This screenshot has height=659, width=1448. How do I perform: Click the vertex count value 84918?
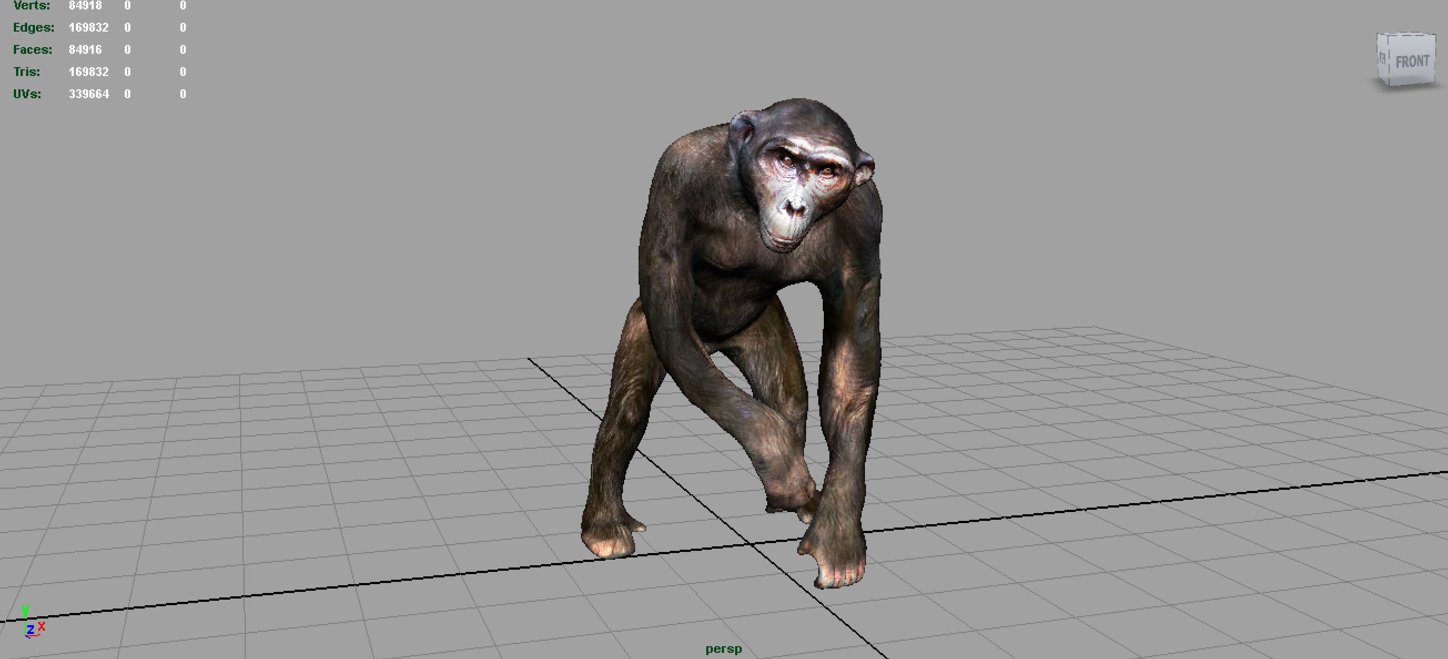click(x=85, y=6)
